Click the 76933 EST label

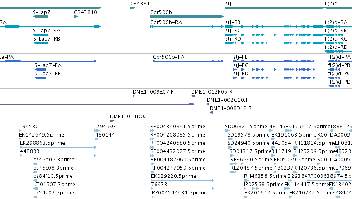[159, 185]
